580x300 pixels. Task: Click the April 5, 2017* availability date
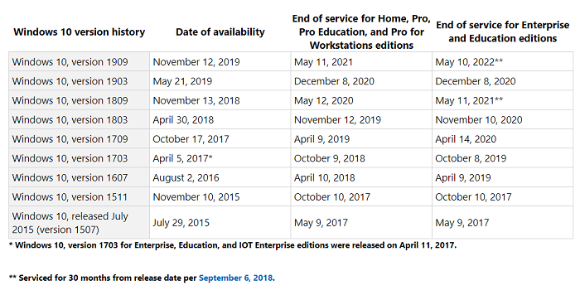pyautogui.click(x=183, y=158)
